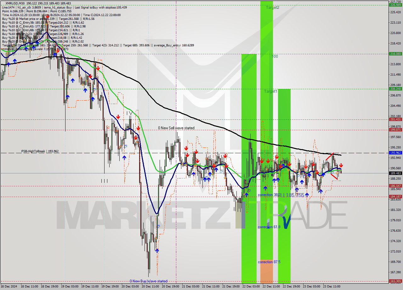Click the red 201.431 price tag

click(x=395, y=119)
